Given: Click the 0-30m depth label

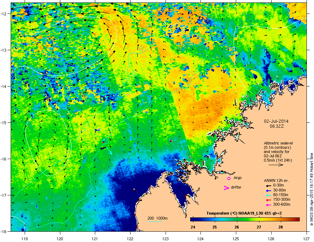Looking at the screenshot, I should click(x=278, y=185).
